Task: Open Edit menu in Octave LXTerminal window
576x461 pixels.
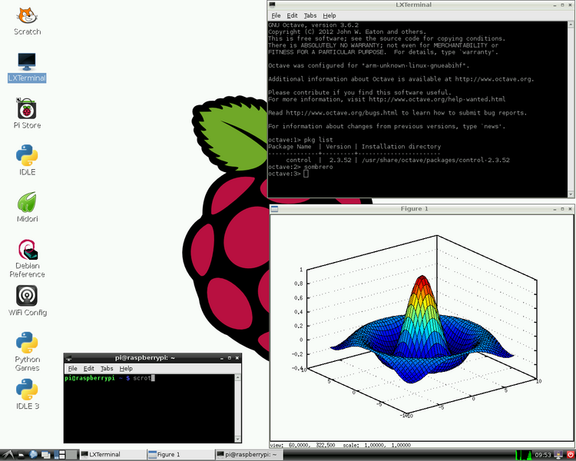Action: click(x=292, y=15)
